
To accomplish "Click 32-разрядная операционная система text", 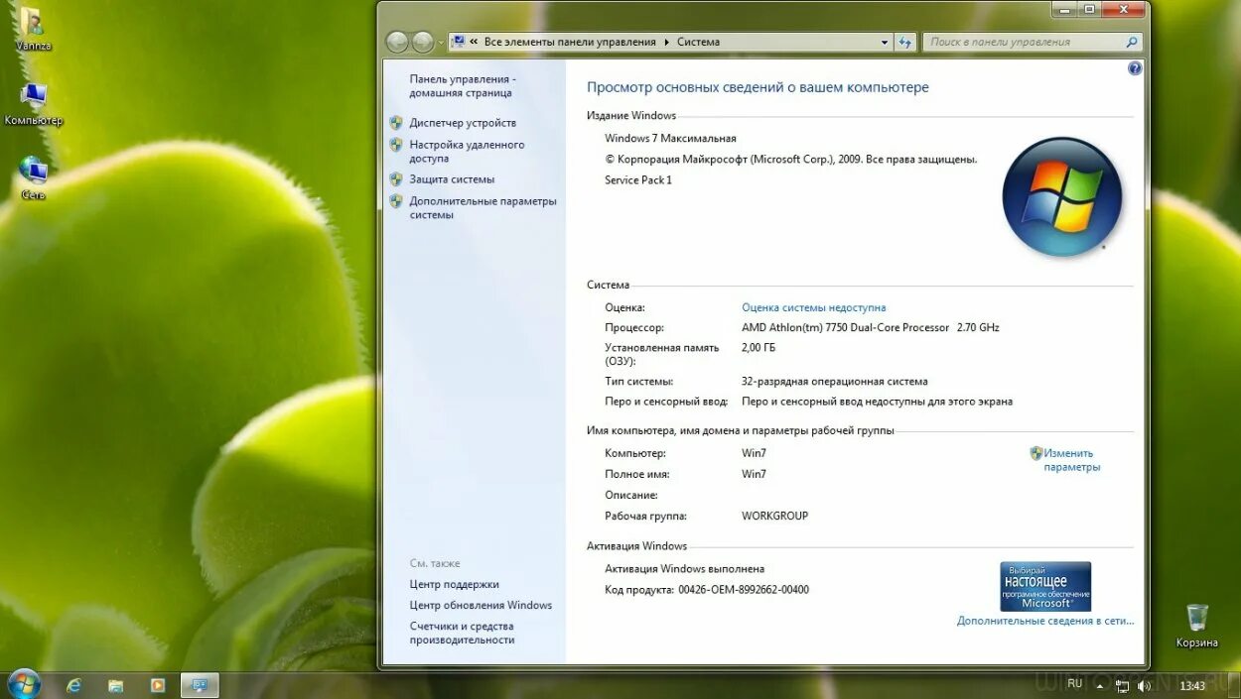I will pos(835,381).
